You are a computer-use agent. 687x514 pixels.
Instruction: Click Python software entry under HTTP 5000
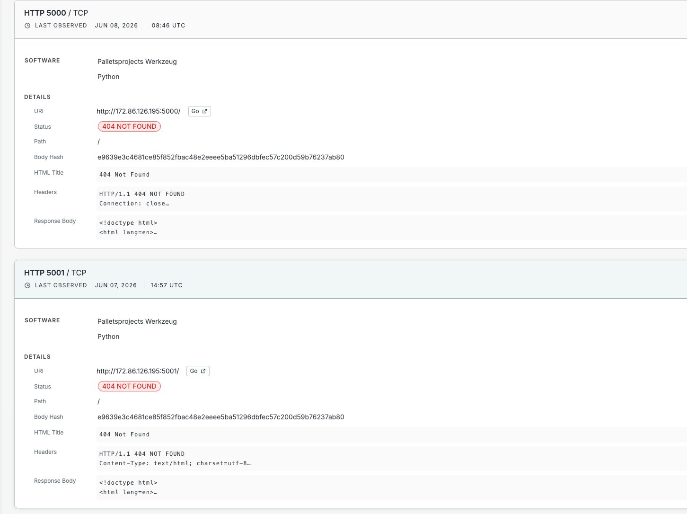click(108, 77)
